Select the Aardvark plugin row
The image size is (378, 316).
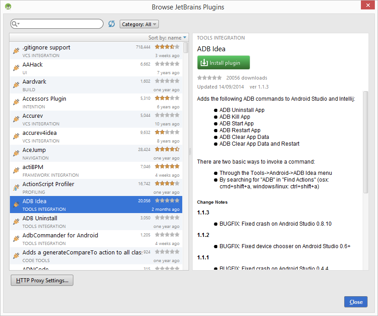(96, 85)
